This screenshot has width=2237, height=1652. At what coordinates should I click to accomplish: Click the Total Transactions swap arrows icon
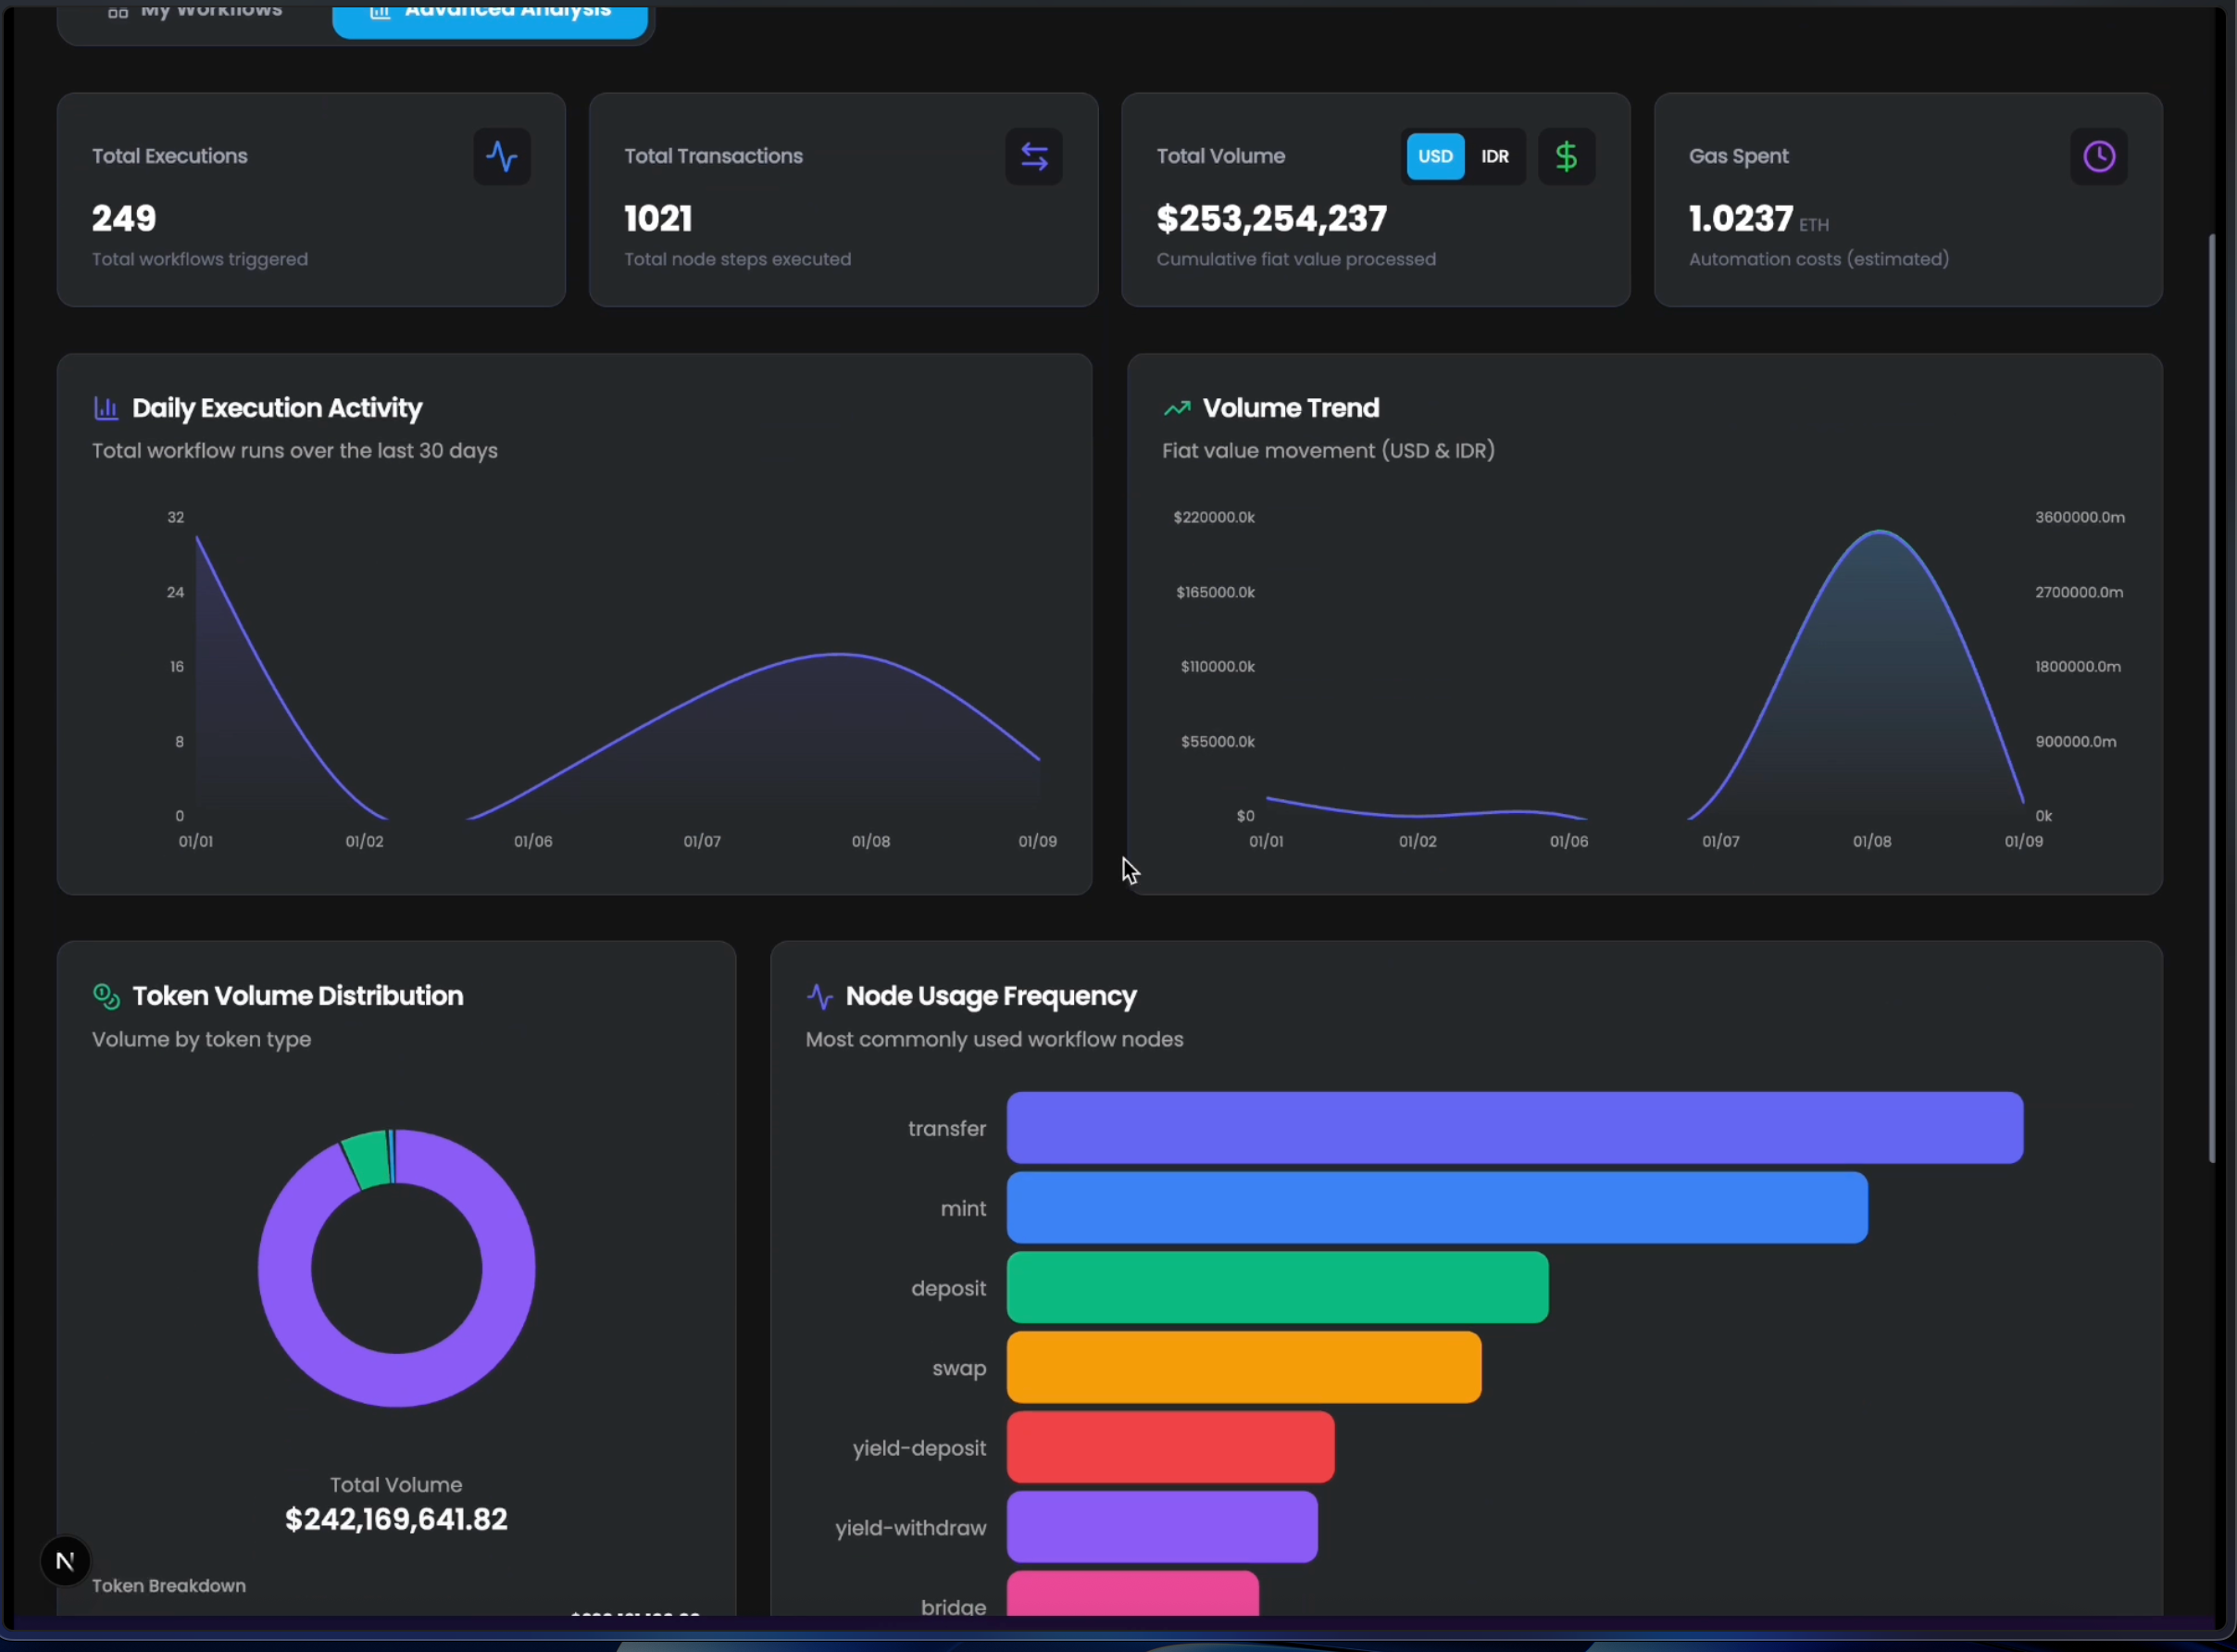1034,156
